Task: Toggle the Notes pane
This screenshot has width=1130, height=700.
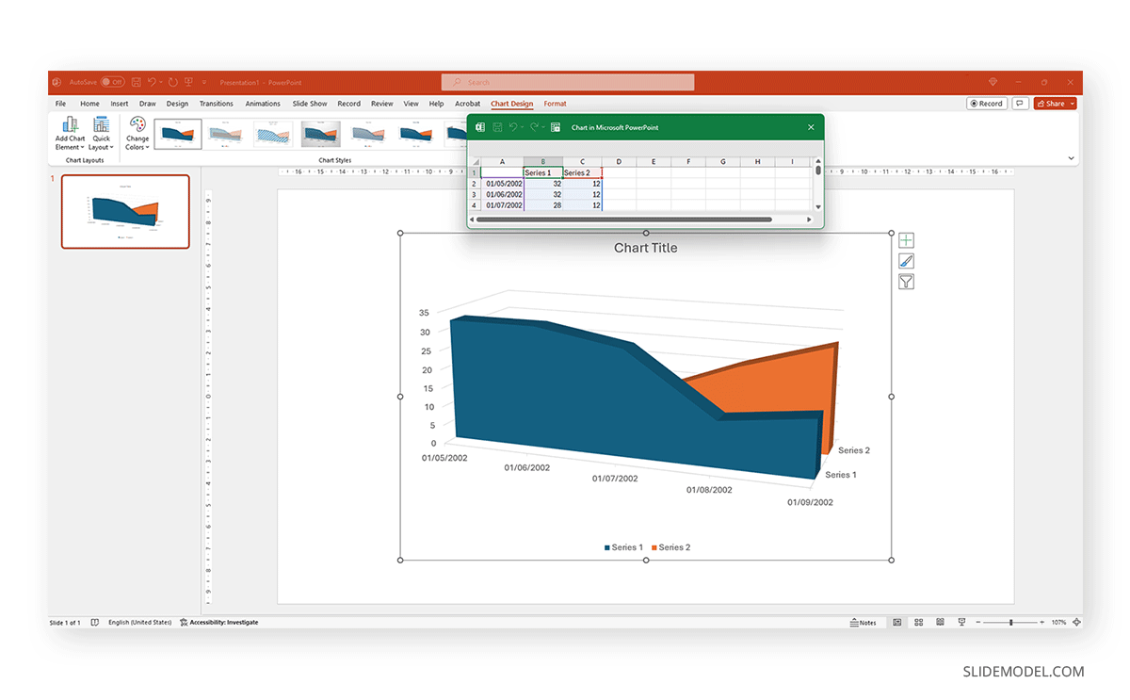Action: point(862,622)
